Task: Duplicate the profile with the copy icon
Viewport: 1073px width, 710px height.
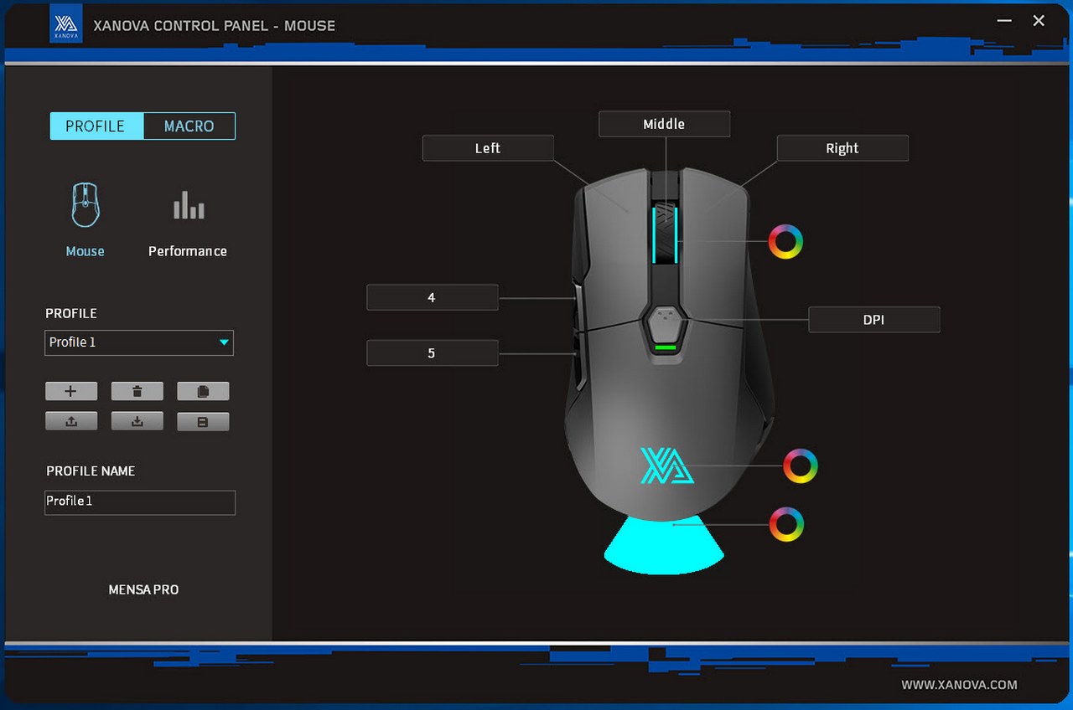Action: coord(203,391)
